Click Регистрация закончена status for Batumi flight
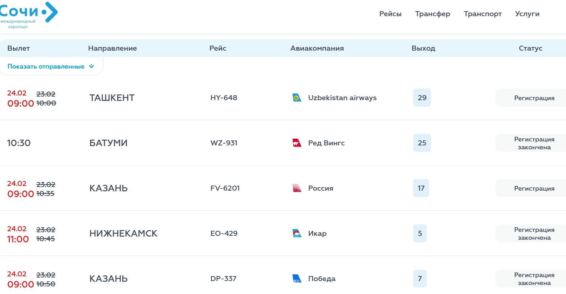Screen dimensions: 566x294 coord(534,143)
